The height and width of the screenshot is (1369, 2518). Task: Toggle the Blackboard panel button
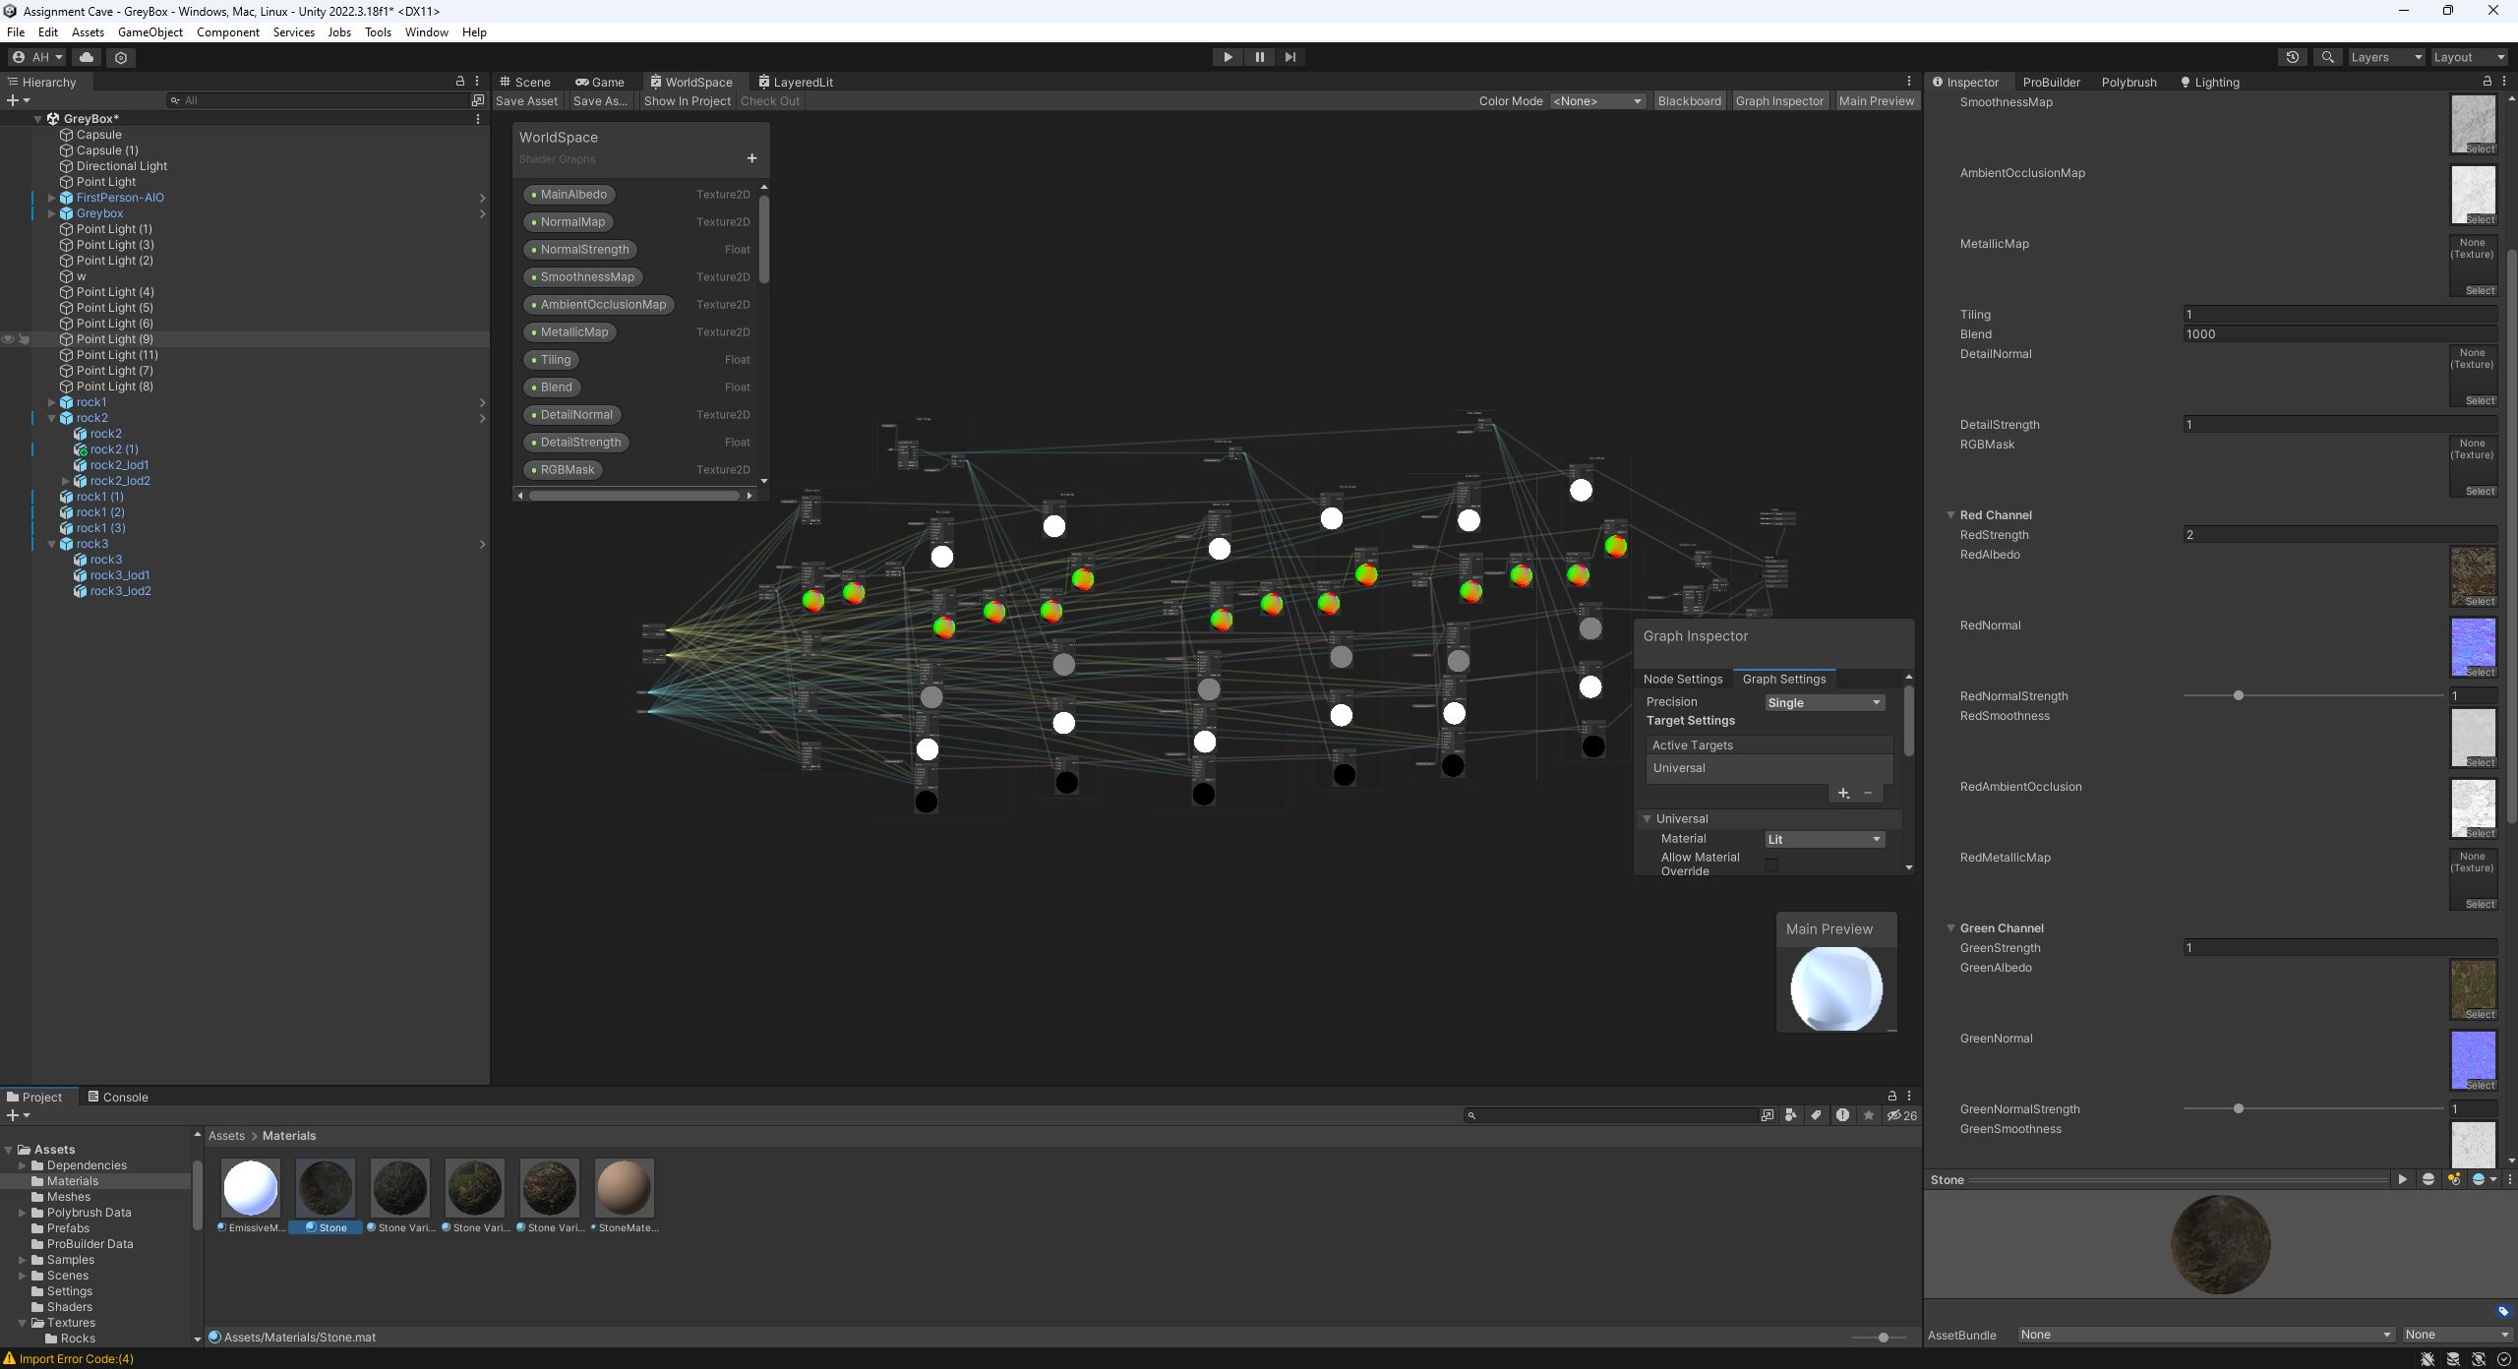pyautogui.click(x=1689, y=101)
